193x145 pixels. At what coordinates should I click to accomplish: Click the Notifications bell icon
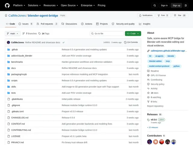[x=140, y=15]
